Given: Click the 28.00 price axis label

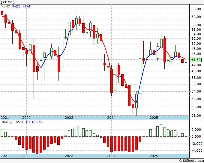Looking at the screenshot, I should [x=196, y=116].
